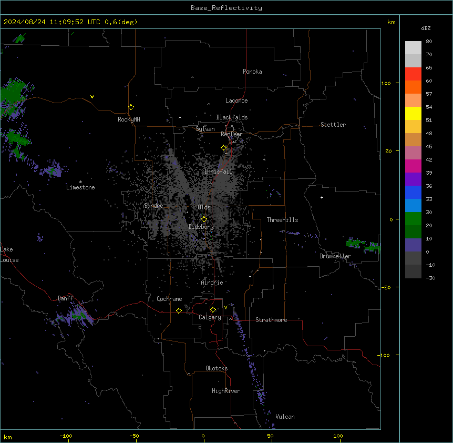453x443 pixels.
Task: Click the pink 42-45 dBZ legend swatch
Action: [413, 153]
